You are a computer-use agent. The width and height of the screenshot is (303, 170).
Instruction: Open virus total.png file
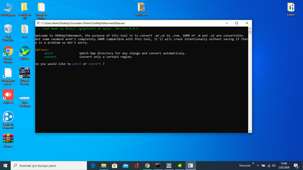[x=25, y=102]
